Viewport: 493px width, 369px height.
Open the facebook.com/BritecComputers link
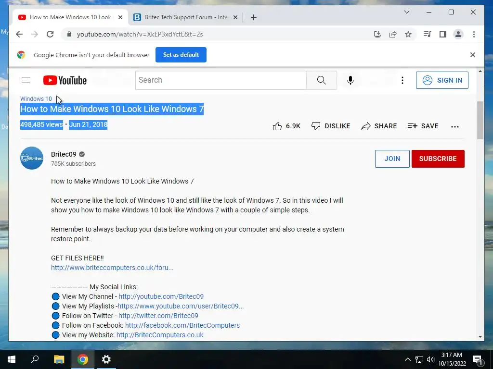182,325
